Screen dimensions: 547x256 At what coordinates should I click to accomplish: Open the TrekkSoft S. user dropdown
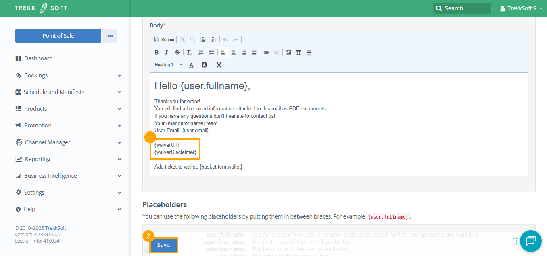521,8
